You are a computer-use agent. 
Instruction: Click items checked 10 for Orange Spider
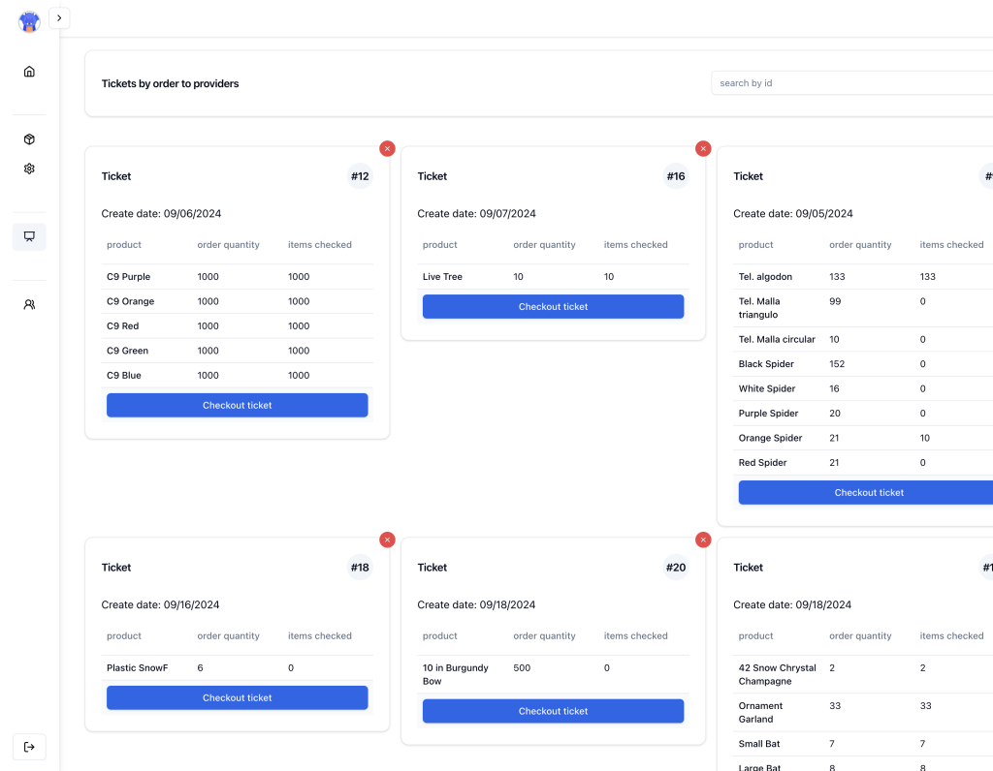[x=924, y=438]
